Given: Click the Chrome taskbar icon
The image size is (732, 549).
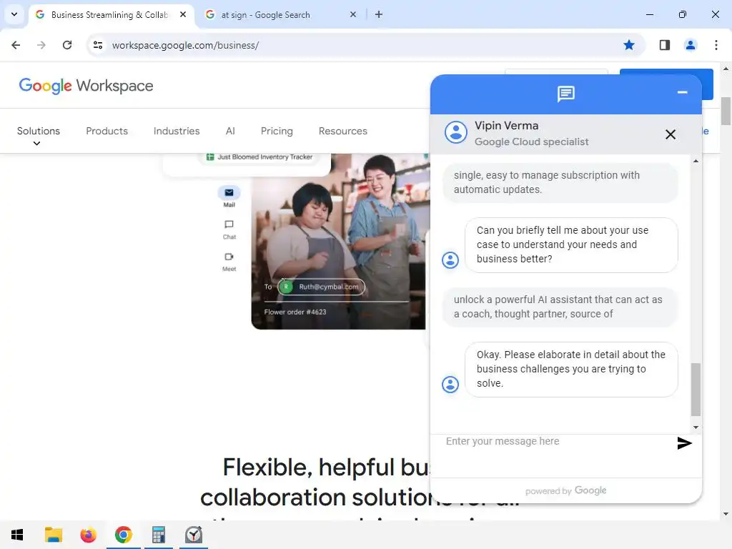Looking at the screenshot, I should [x=123, y=535].
